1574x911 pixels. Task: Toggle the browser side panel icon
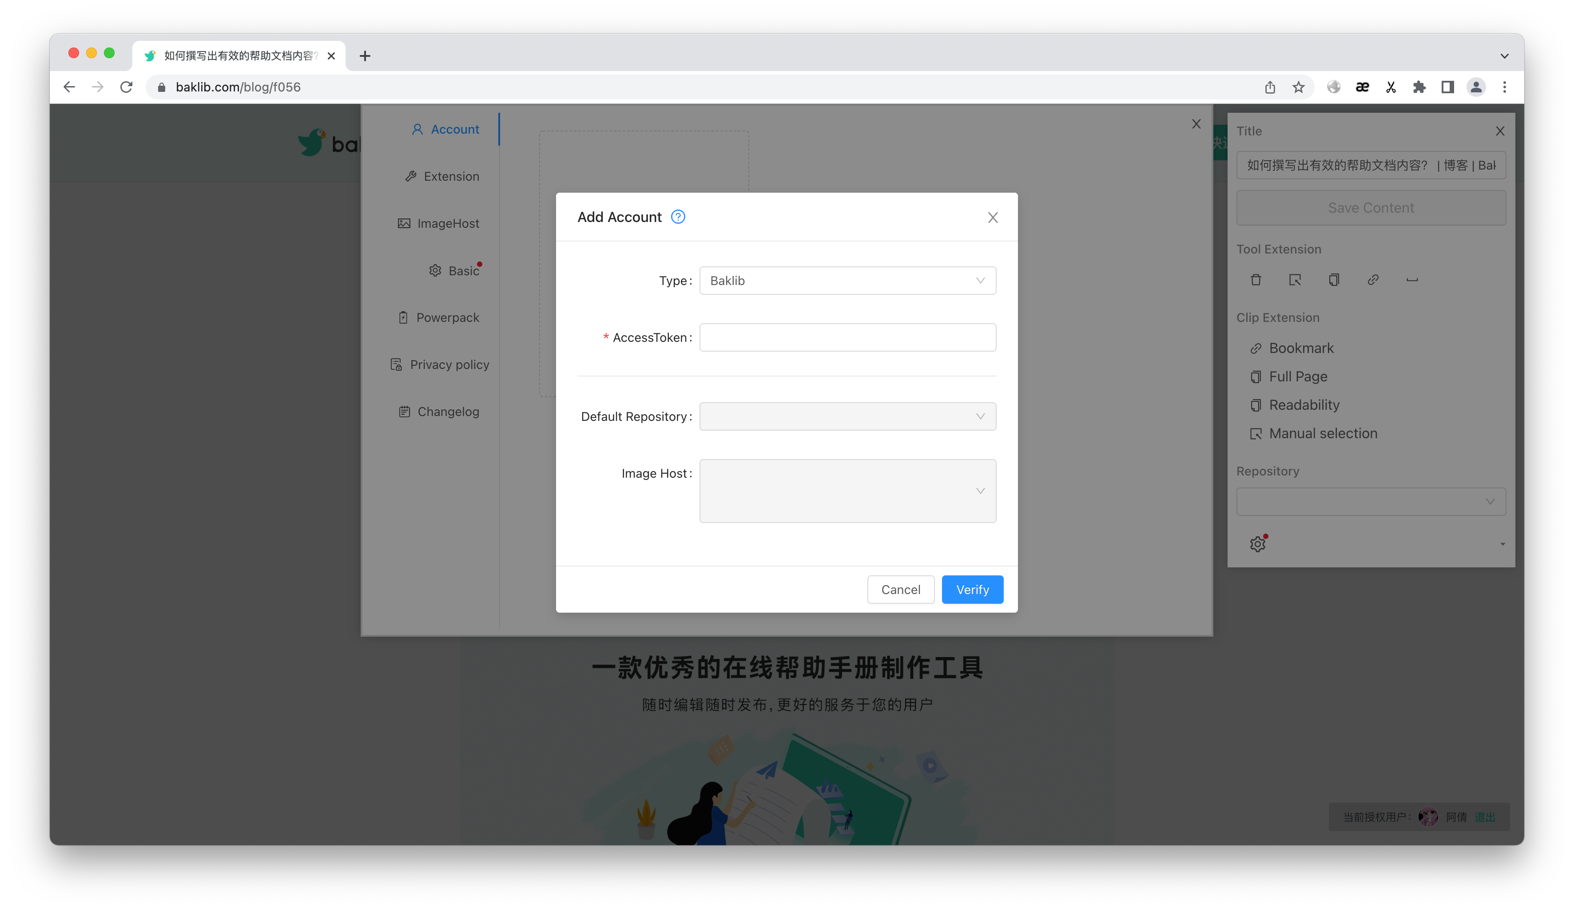1448,87
